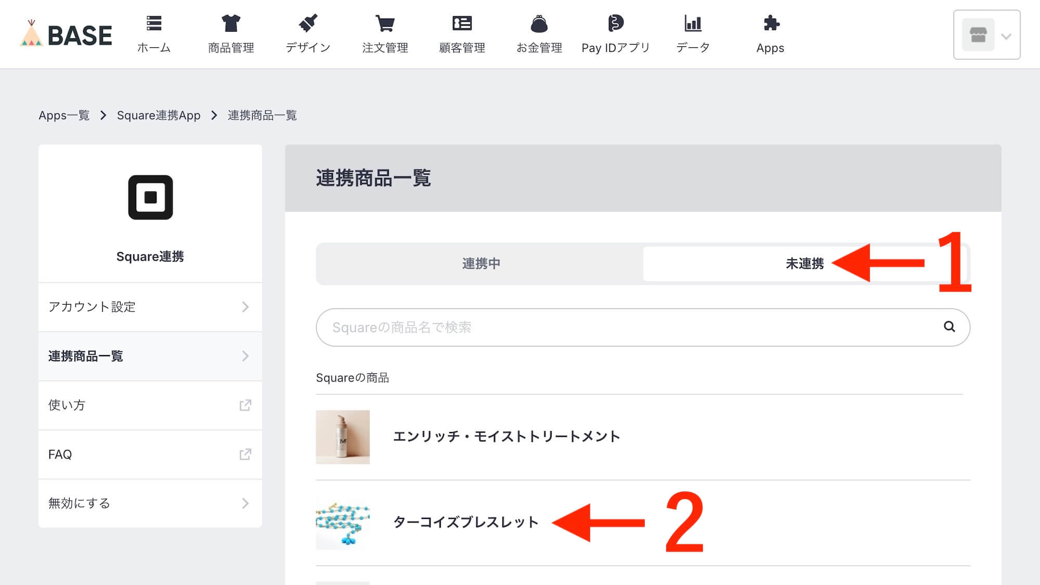Screen dimensions: 1040x585
Task: Open データ bar chart icon
Action: click(693, 23)
